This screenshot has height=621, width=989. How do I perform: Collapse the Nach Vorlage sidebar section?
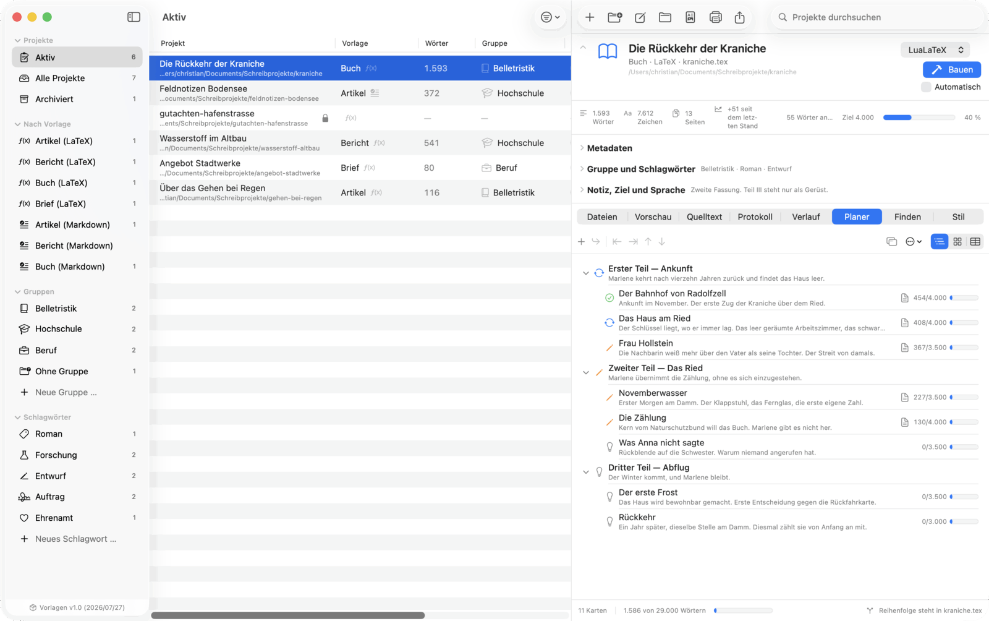point(18,124)
